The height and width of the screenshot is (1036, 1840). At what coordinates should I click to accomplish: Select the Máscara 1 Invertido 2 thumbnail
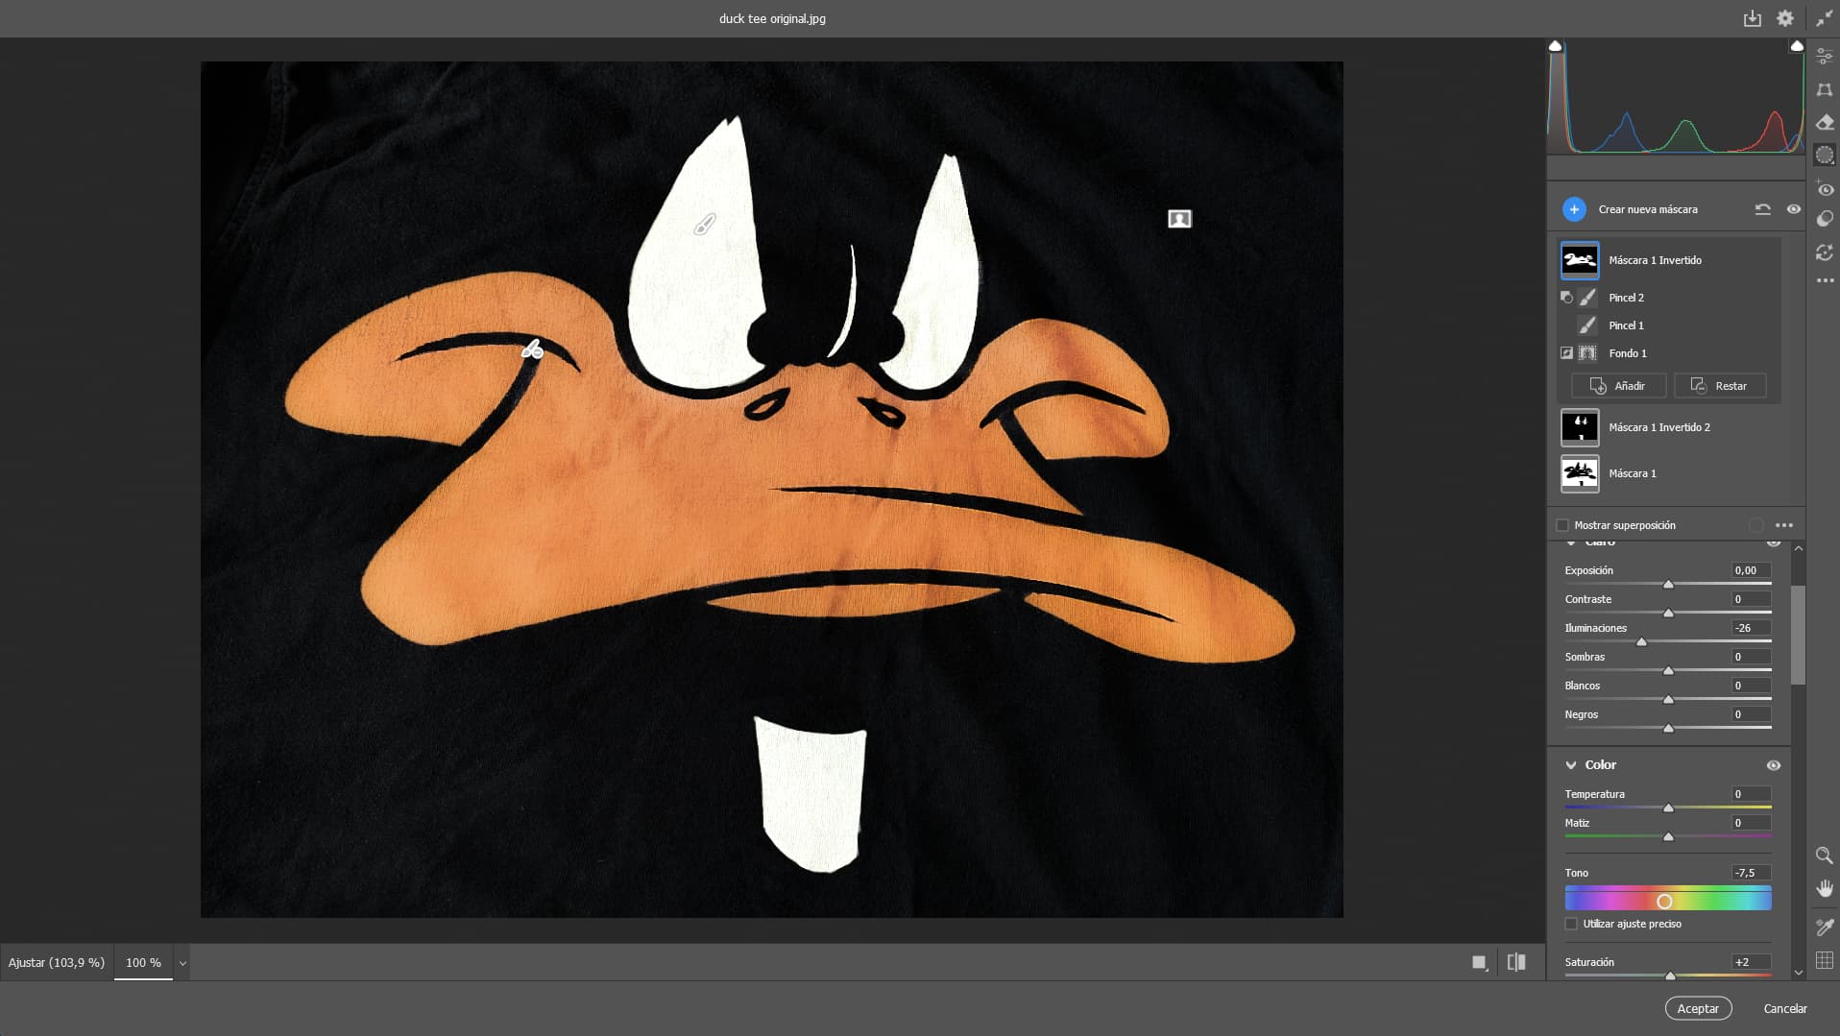pos(1580,427)
